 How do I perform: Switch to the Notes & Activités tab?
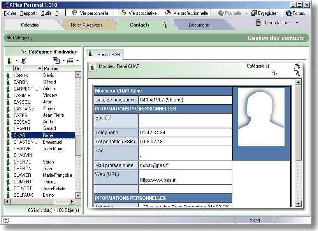86,25
